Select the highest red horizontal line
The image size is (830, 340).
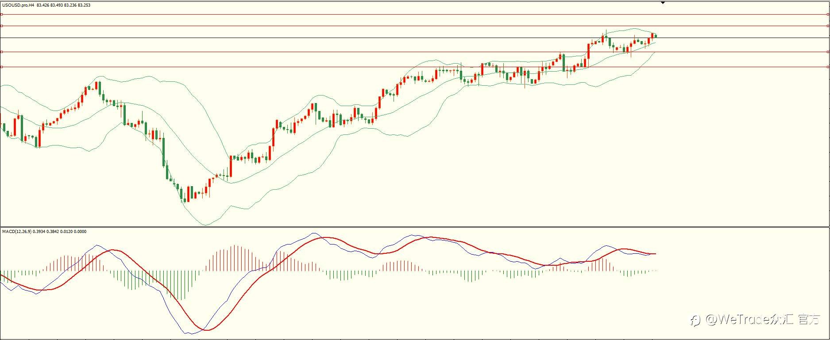[x=415, y=15]
